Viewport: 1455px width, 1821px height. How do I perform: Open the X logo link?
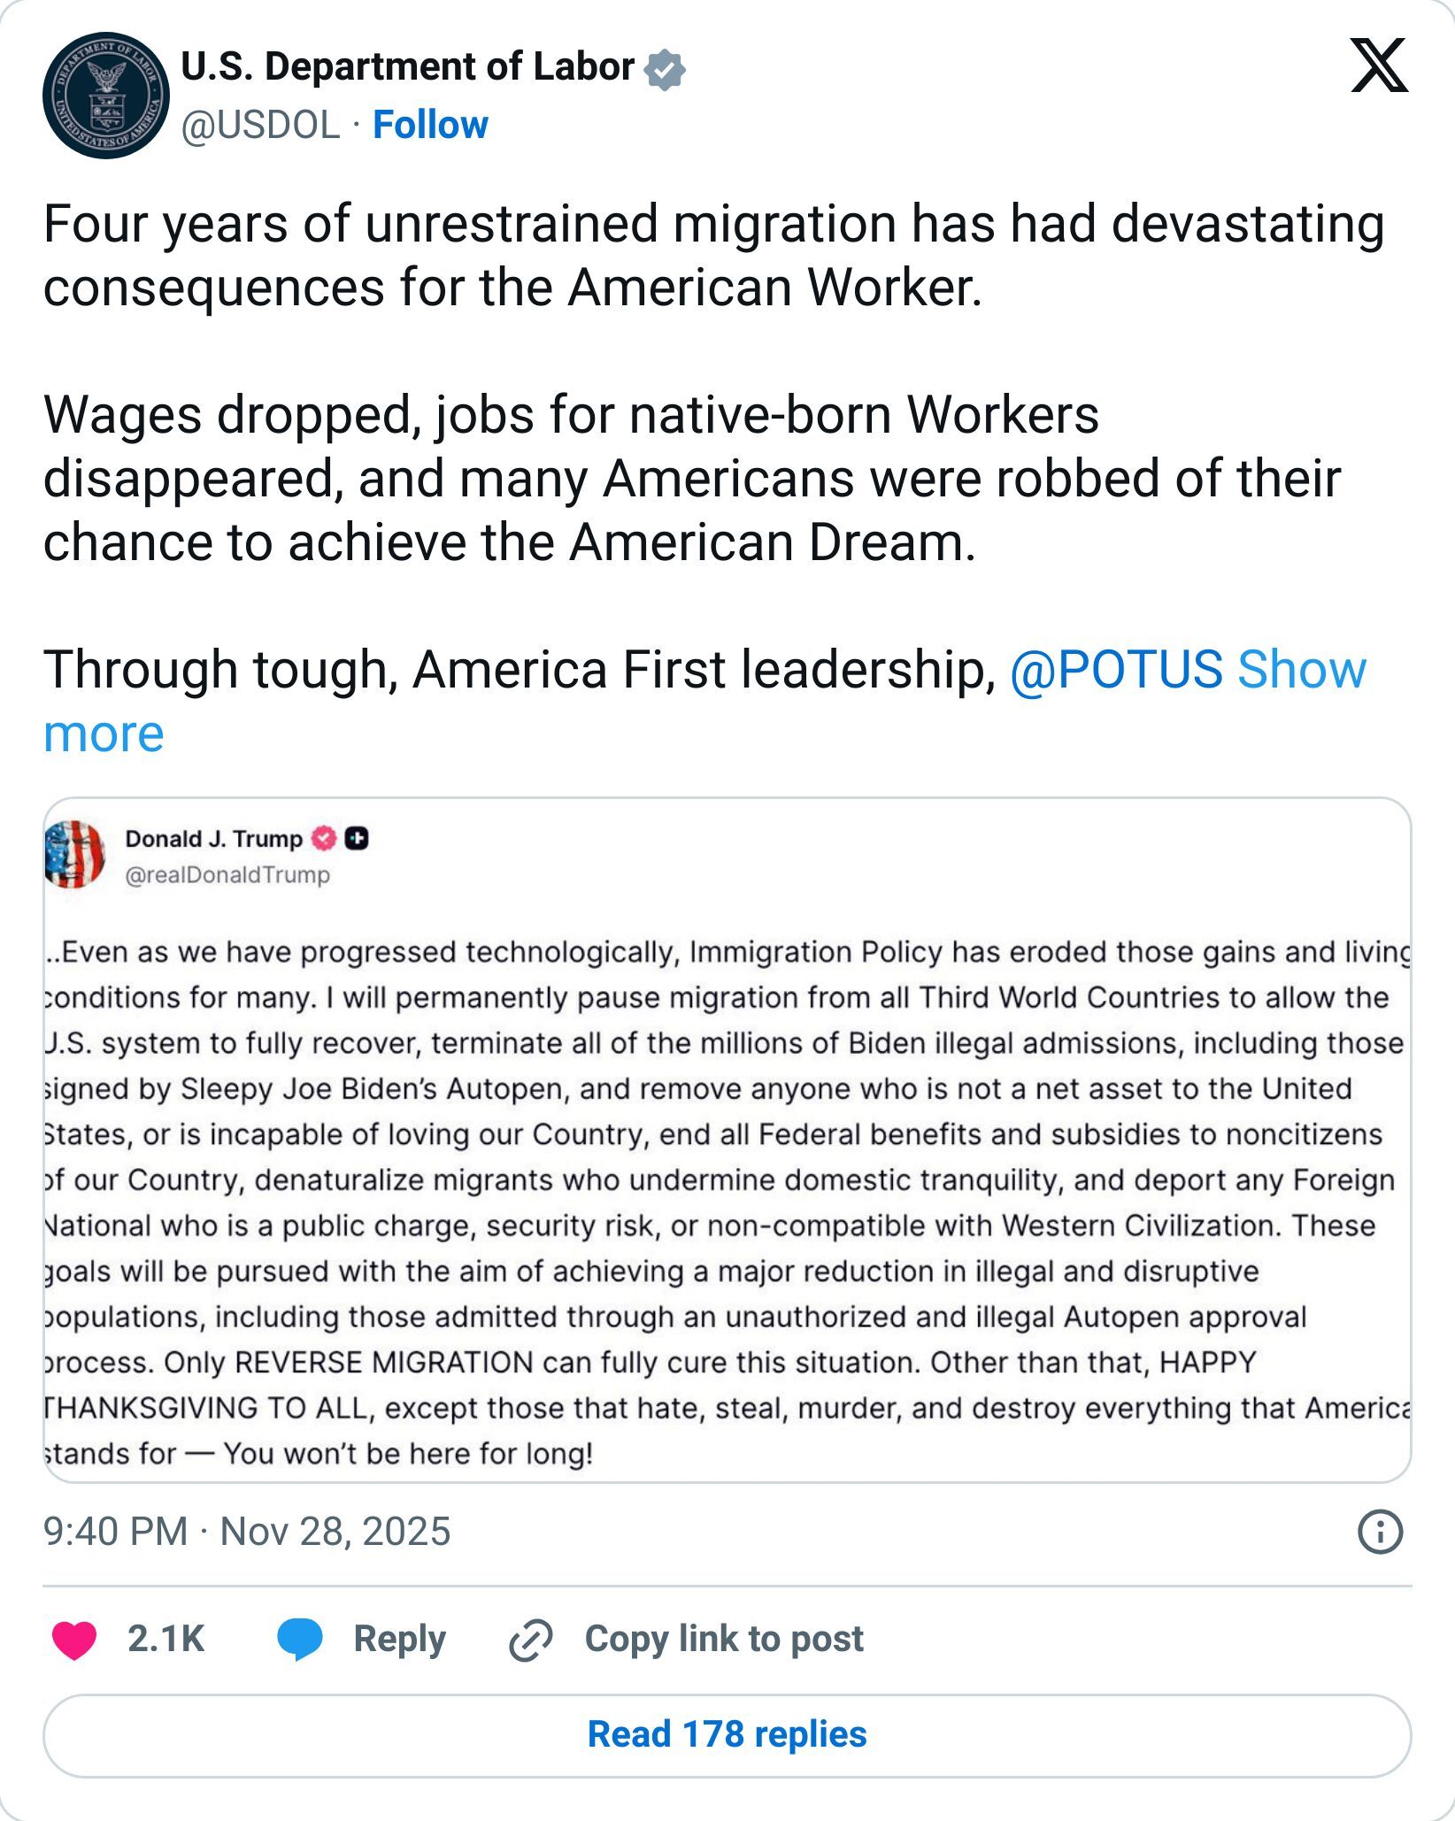click(x=1378, y=66)
